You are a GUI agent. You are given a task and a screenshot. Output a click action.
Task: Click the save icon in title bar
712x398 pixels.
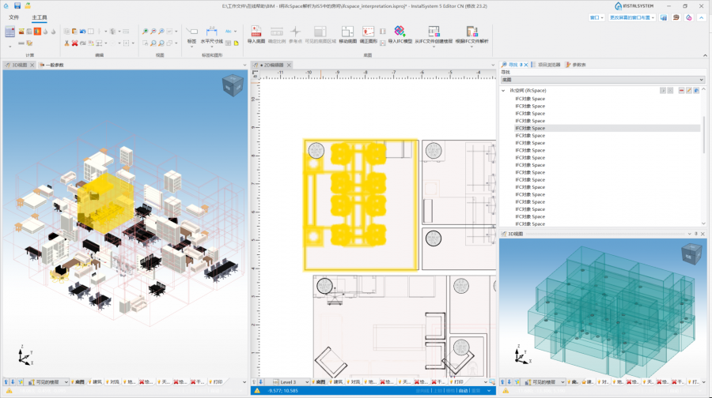click(17, 6)
